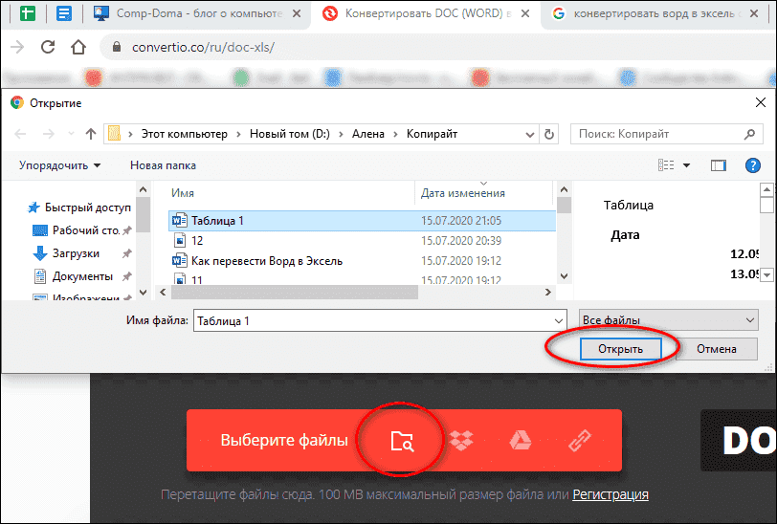Click dialog back navigation arrow
Image resolution: width=777 pixels, height=524 pixels.
(x=20, y=134)
